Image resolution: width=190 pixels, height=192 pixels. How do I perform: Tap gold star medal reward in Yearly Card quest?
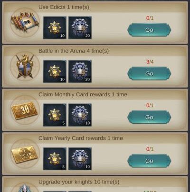coord(55,159)
